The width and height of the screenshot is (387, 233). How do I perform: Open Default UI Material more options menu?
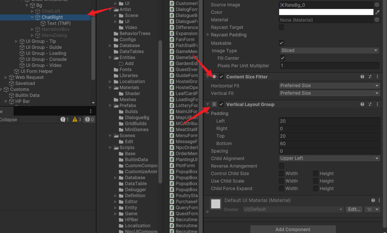pyautogui.click(x=379, y=200)
